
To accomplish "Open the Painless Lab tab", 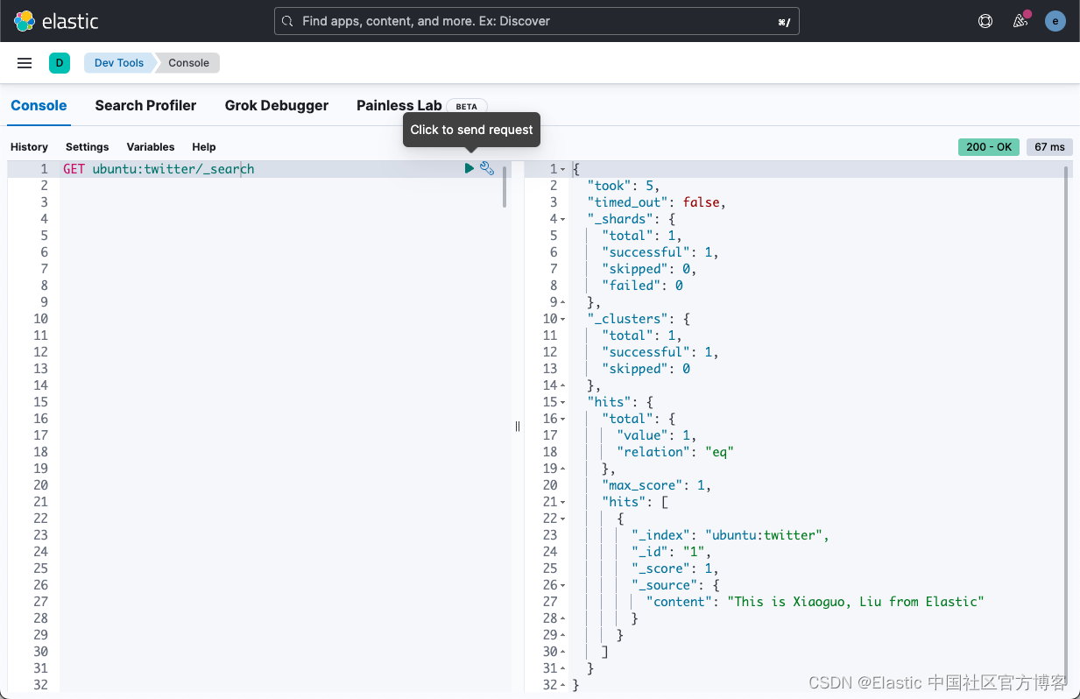I will (x=399, y=105).
